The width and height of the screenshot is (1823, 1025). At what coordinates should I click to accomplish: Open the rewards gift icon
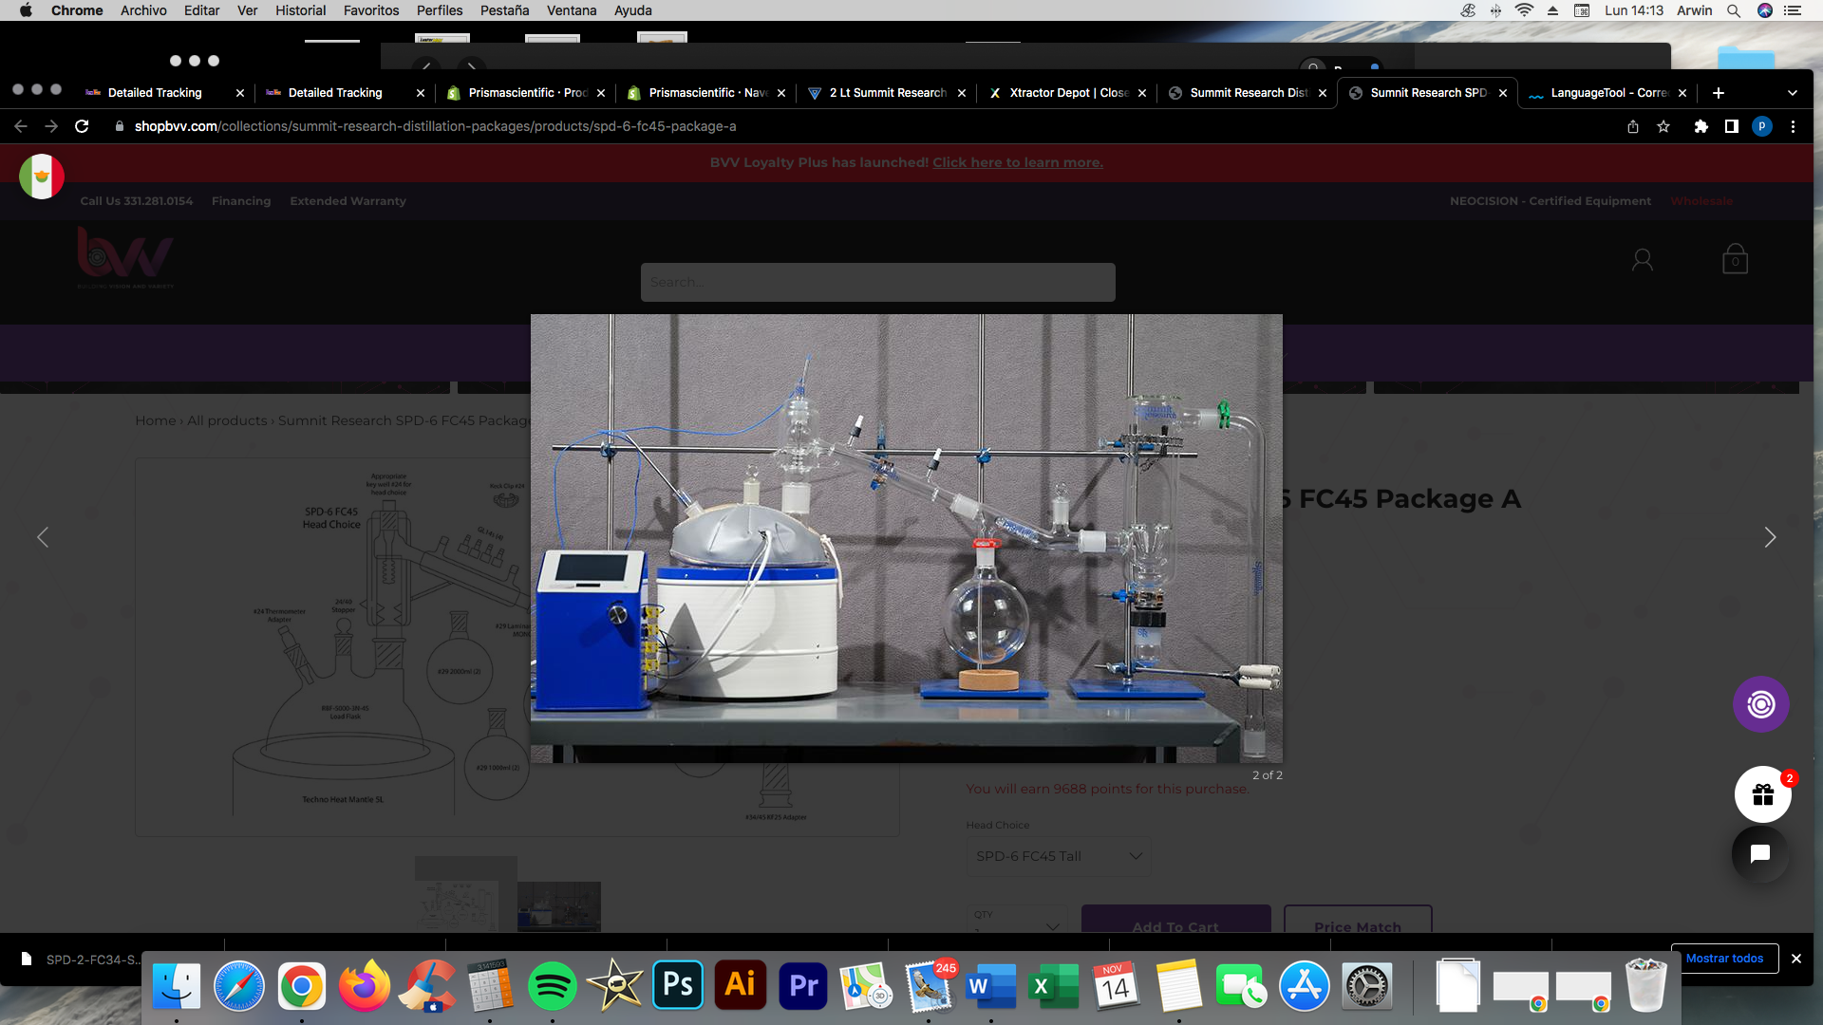[x=1762, y=794]
